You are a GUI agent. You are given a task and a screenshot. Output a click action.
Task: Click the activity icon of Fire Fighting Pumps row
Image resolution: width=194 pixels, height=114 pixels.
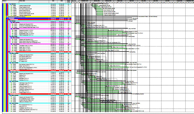11,65
